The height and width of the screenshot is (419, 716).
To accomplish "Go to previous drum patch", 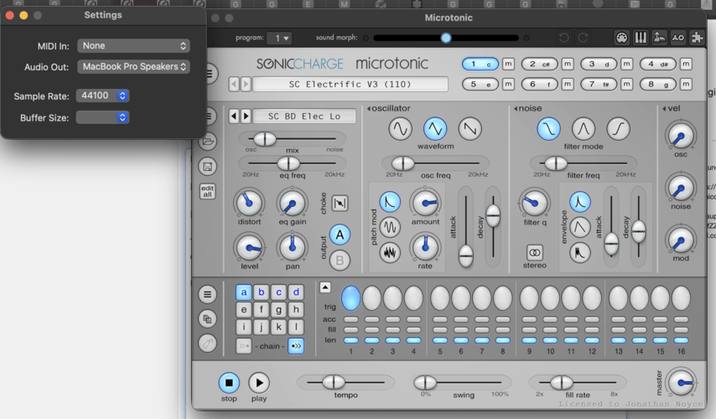I will (234, 116).
